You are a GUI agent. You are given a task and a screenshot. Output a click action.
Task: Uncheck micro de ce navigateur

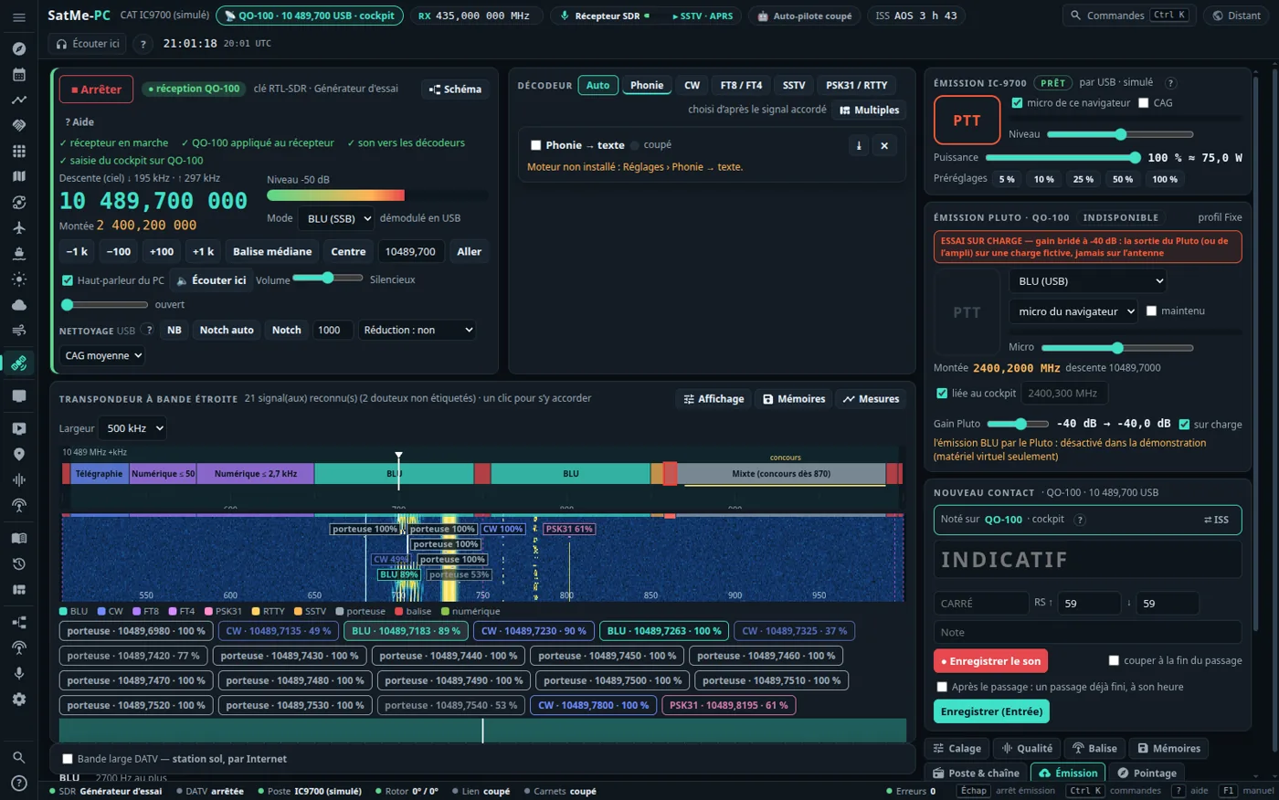click(x=1017, y=103)
